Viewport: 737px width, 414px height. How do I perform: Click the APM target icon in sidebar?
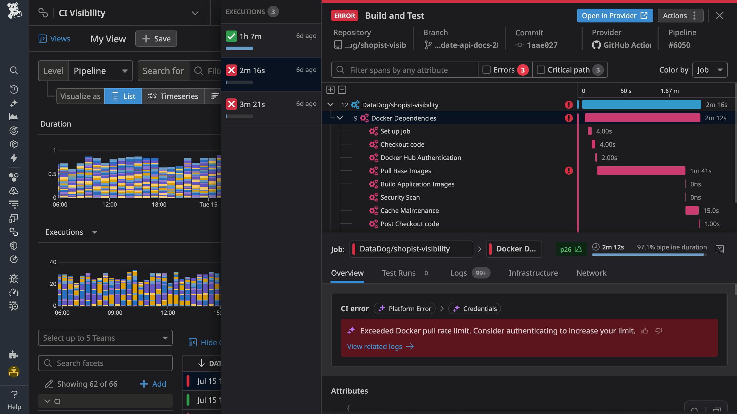[x=14, y=131]
